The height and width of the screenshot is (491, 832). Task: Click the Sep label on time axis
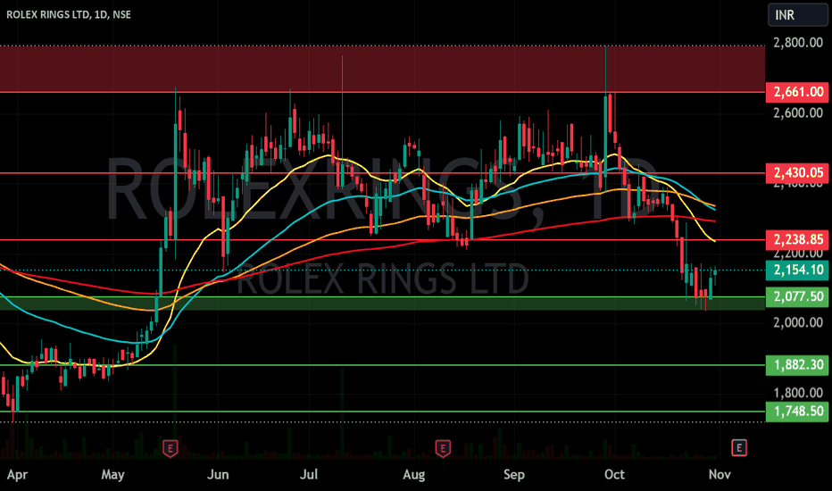coord(513,475)
